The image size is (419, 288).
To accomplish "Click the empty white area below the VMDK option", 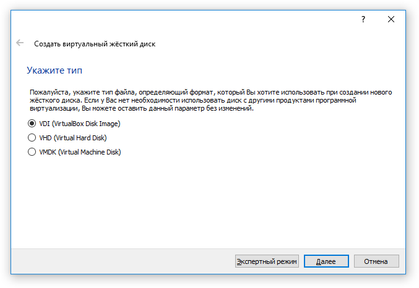I will point(209,200).
